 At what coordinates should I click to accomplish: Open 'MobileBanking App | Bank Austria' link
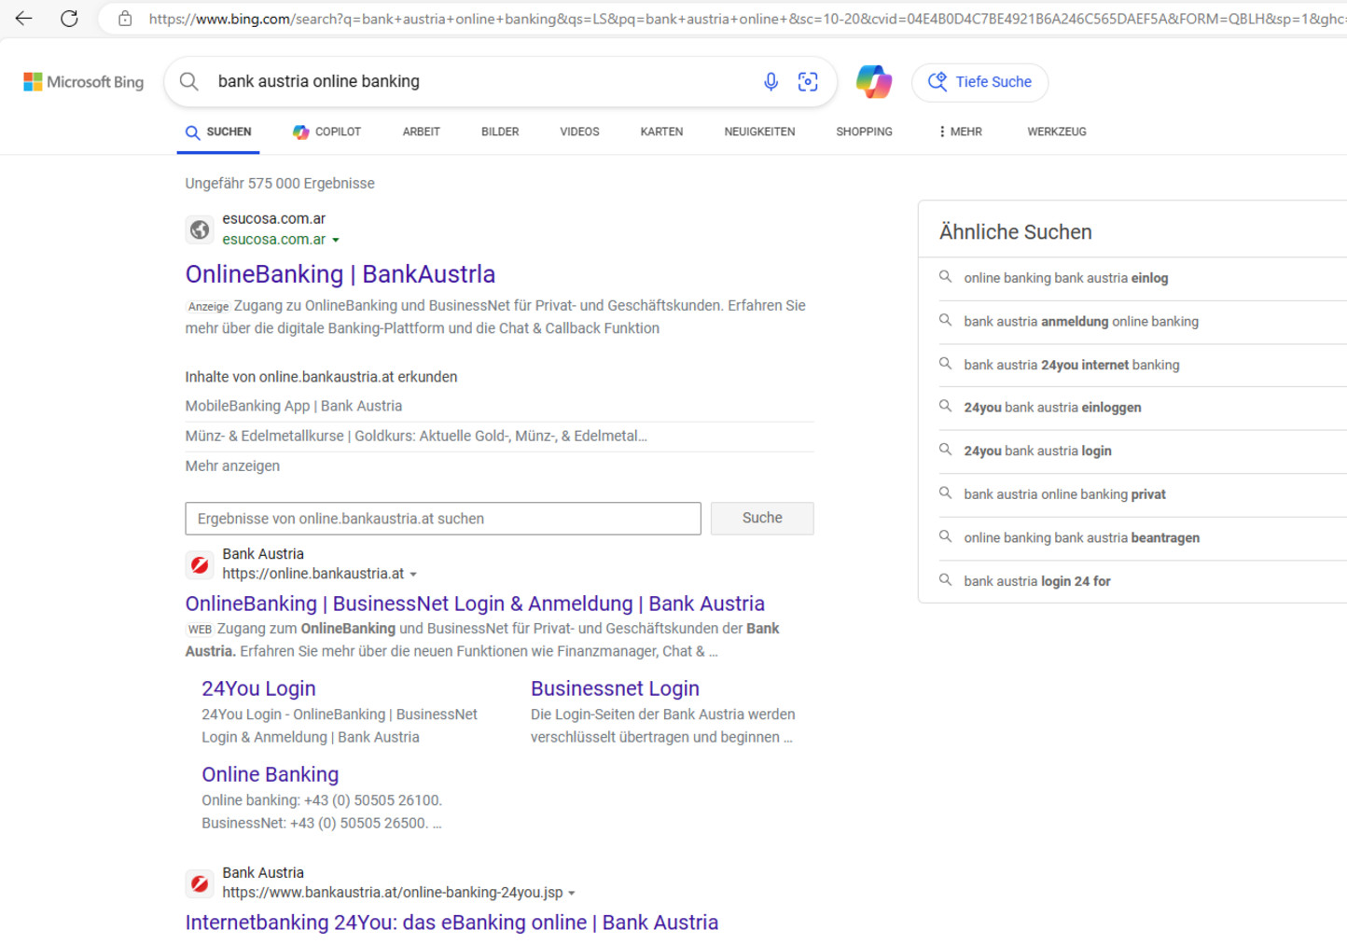pos(294,406)
